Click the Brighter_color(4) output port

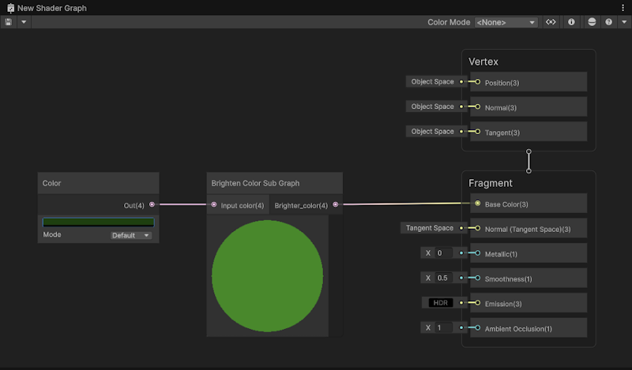pos(336,205)
